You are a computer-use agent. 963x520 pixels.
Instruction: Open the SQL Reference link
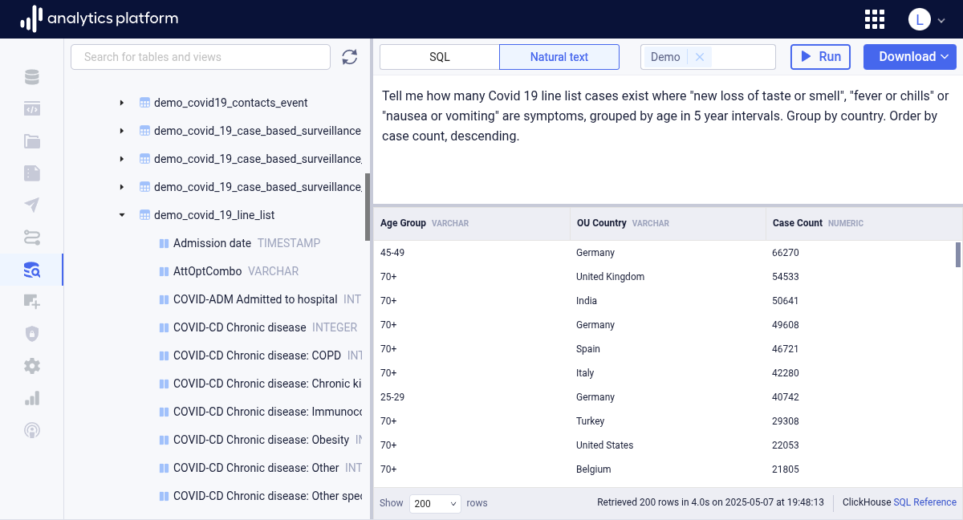[924, 502]
